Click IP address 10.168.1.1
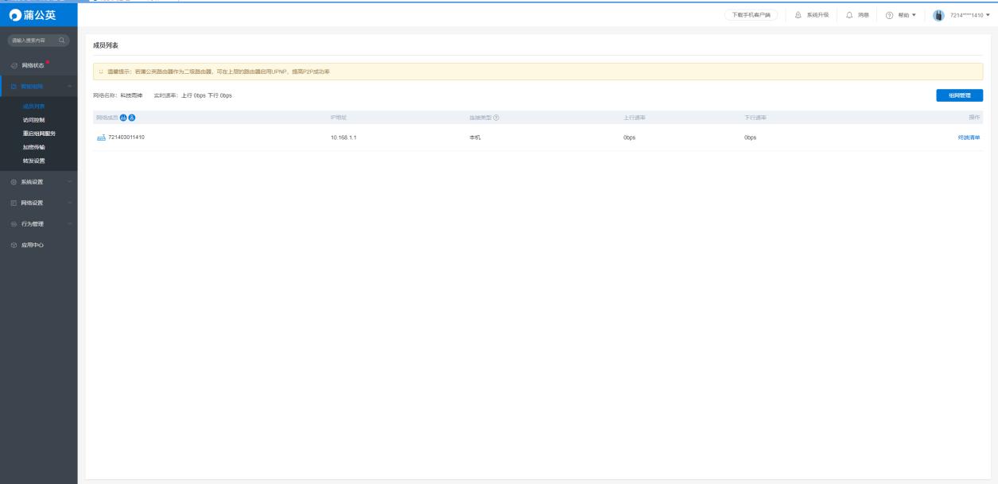998x484 pixels. click(344, 137)
